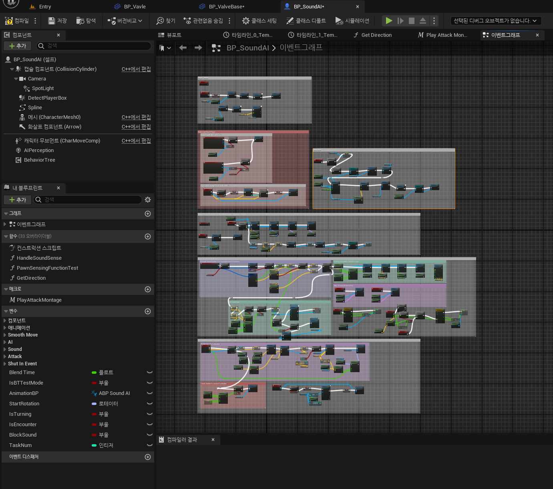553x489 pixels.
Task: Navigate back with the left arrow
Action: point(183,48)
